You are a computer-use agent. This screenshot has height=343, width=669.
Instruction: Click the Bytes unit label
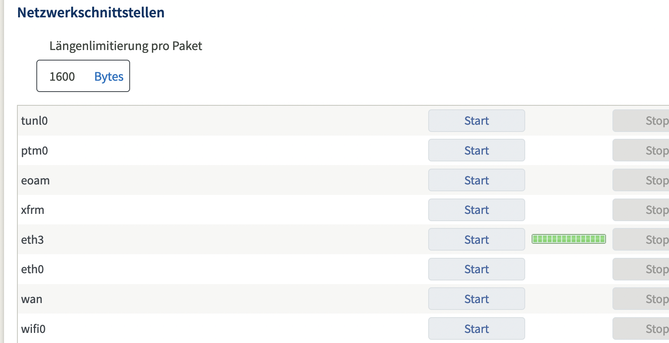click(109, 77)
